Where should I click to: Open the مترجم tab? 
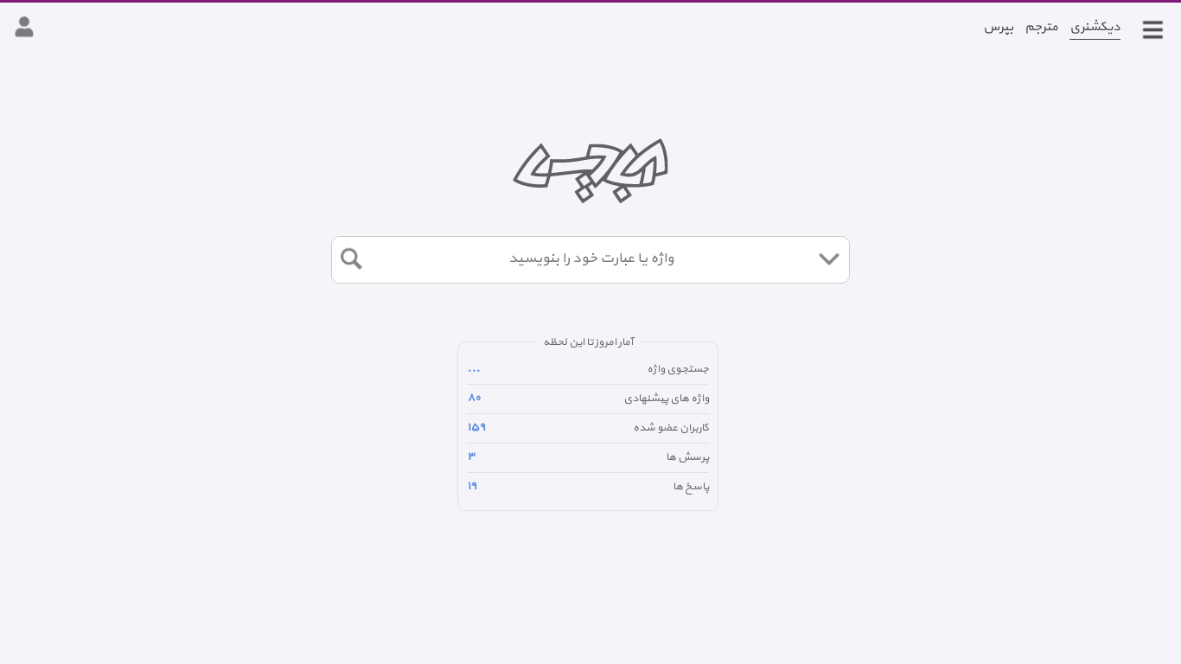(x=1042, y=27)
